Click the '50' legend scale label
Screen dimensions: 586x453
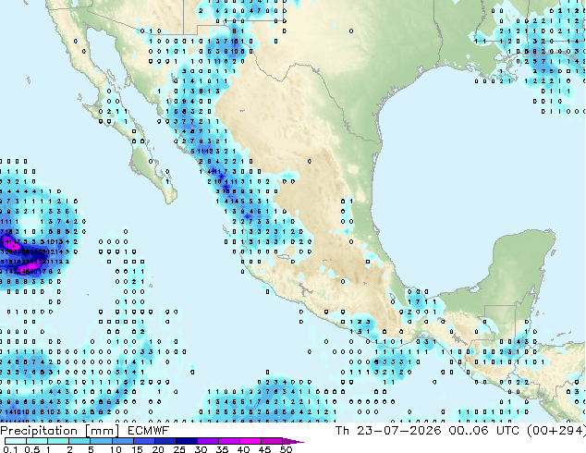(x=286, y=449)
